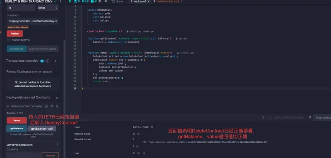Image resolution: width=331 pixels, height=158 pixels.
Task: Copy the input value 0x017...25a0b
Action: 152,127
